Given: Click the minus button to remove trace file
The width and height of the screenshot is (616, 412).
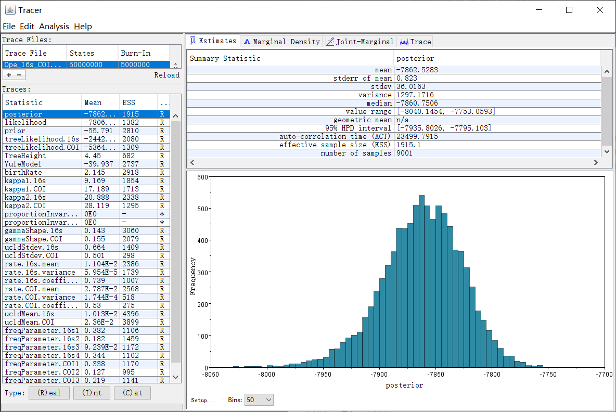Looking at the screenshot, I should [x=19, y=75].
